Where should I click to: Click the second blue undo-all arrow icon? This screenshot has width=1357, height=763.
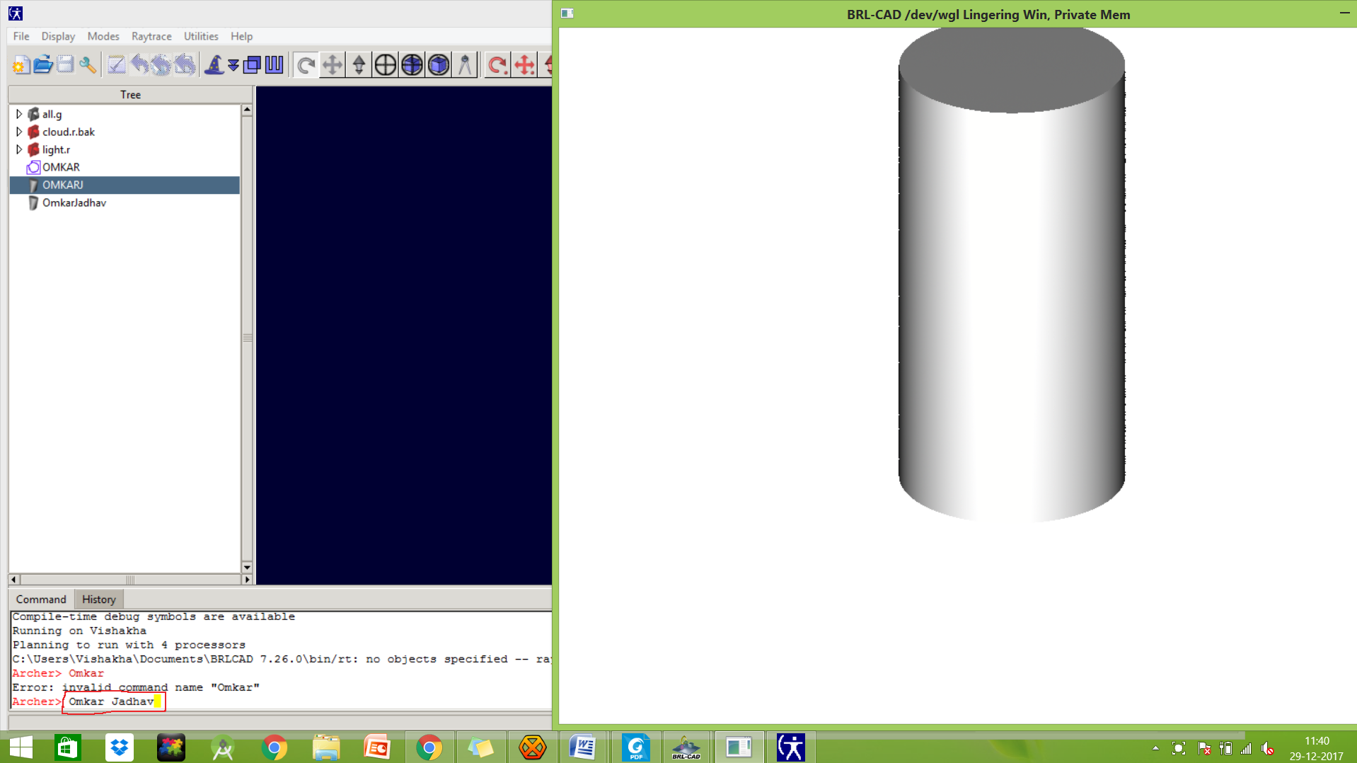(x=162, y=65)
